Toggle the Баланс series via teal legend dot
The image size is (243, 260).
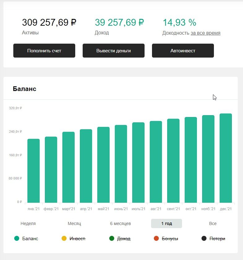pos(17,238)
